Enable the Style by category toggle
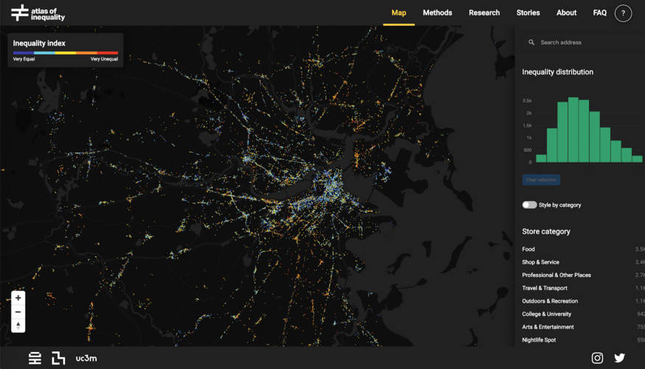645x369 pixels. tap(529, 205)
